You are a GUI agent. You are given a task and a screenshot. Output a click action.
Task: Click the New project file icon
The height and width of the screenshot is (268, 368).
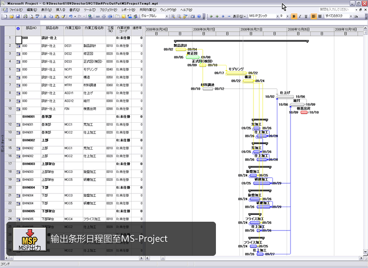[6, 17]
